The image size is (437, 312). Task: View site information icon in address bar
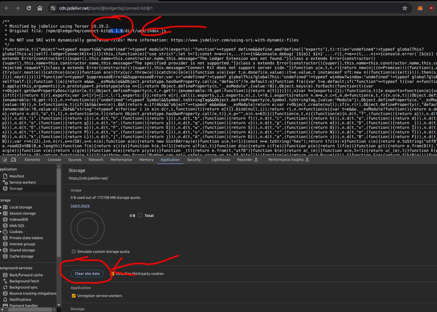[53, 8]
